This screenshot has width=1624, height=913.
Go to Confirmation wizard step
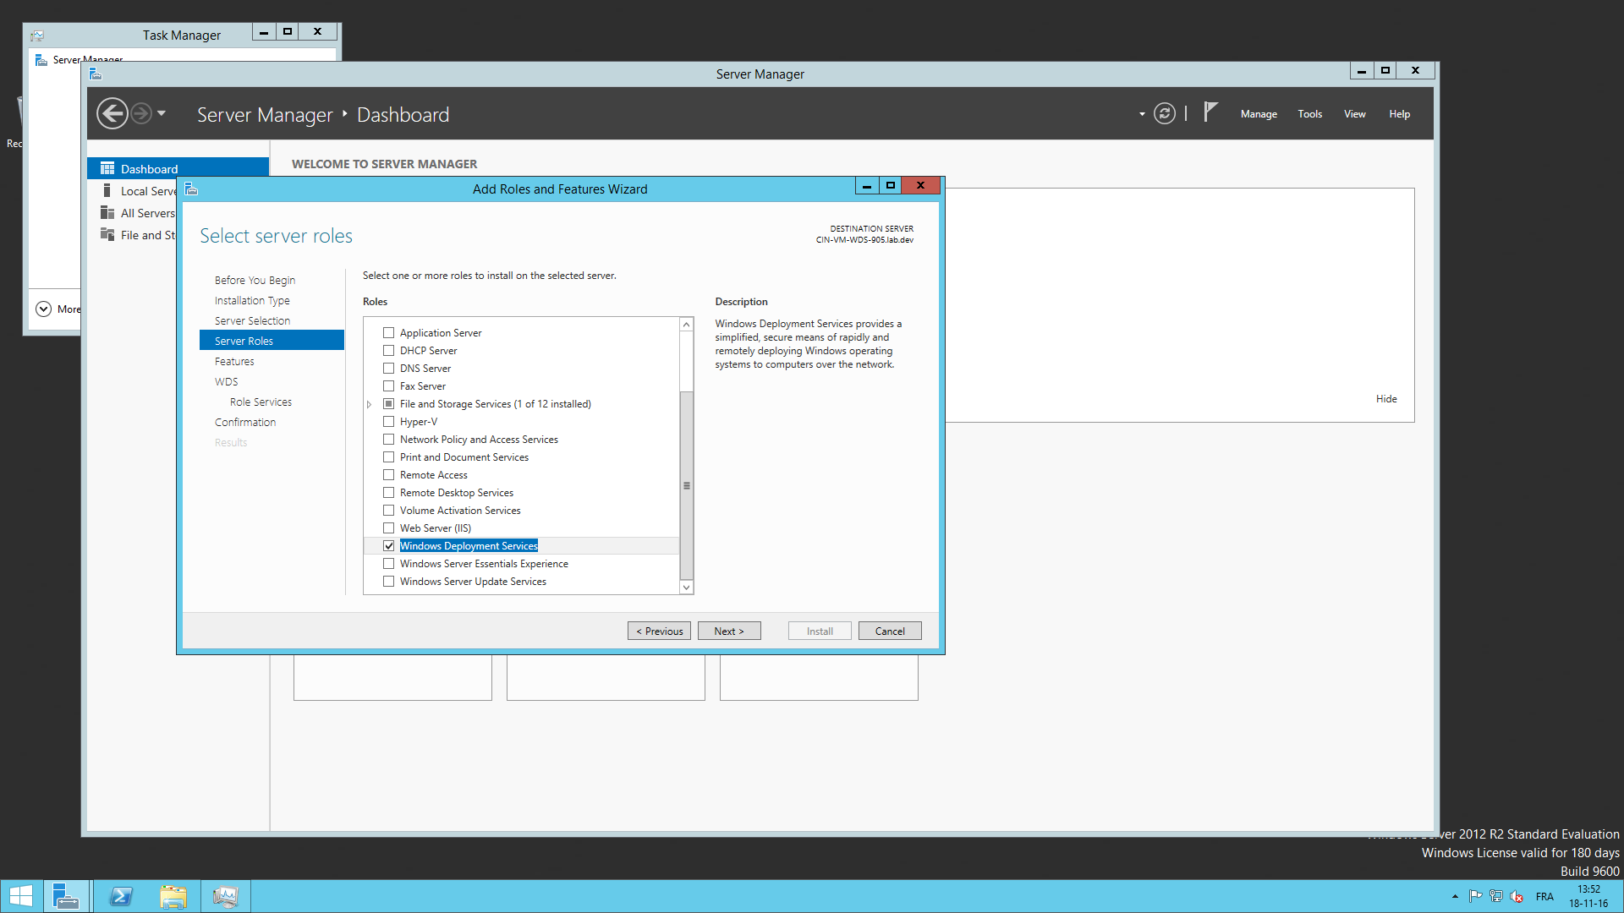coord(245,422)
